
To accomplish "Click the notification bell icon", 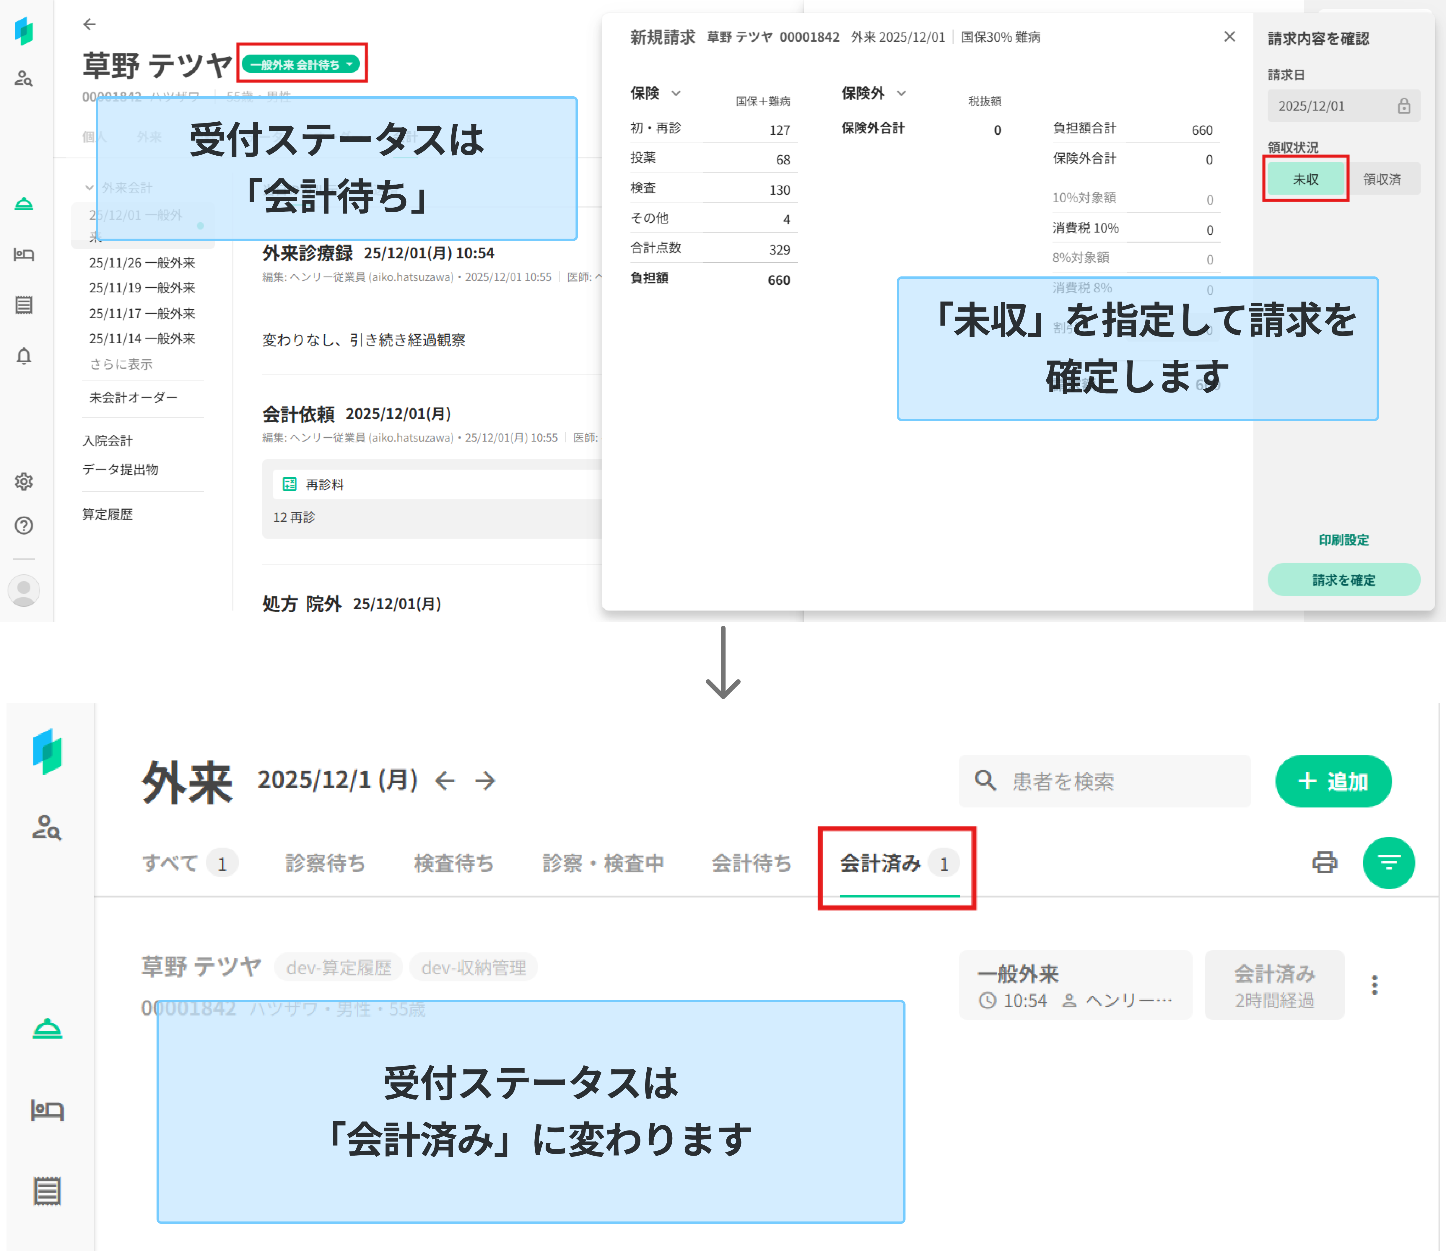I will point(24,356).
